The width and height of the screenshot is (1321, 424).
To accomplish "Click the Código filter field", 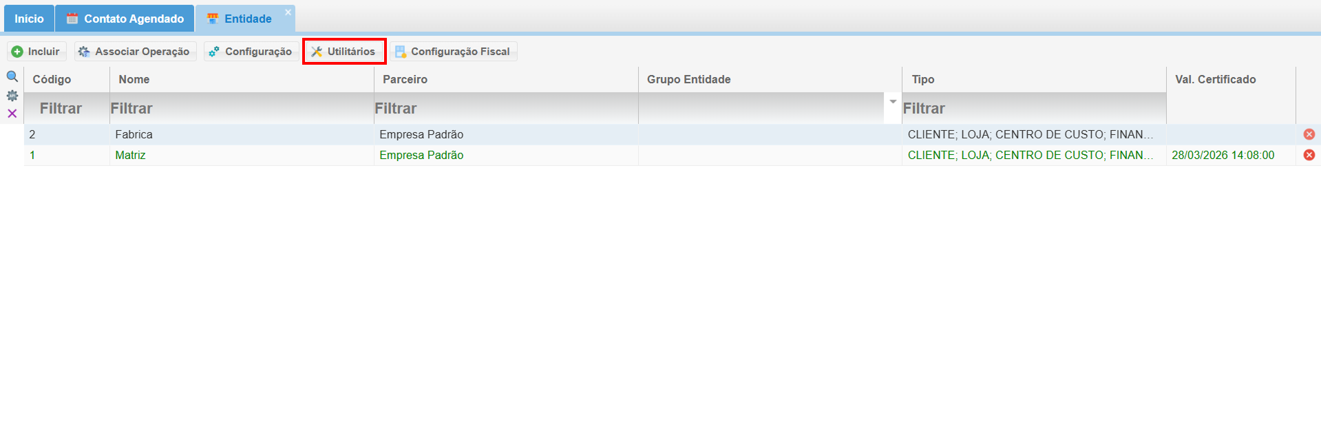I will (67, 109).
